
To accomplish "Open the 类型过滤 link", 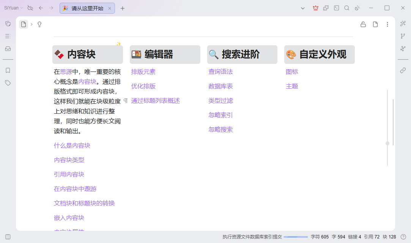I will [221, 101].
